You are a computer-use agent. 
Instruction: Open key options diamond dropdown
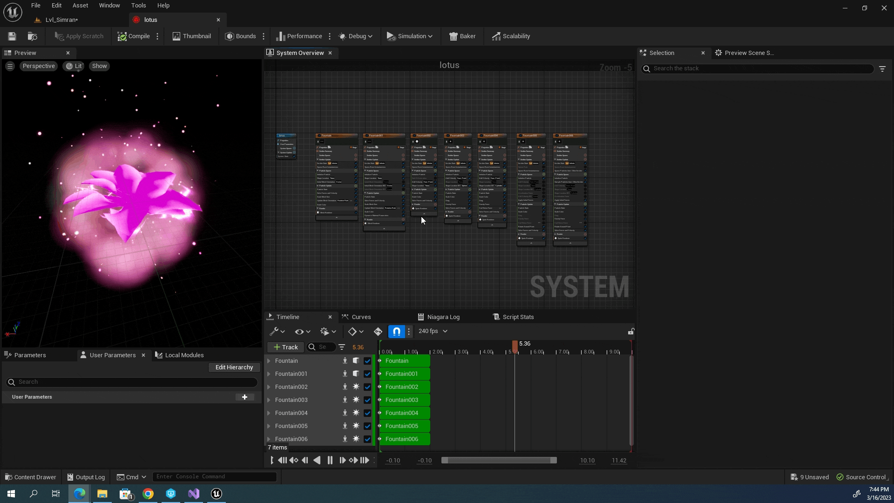pos(356,332)
